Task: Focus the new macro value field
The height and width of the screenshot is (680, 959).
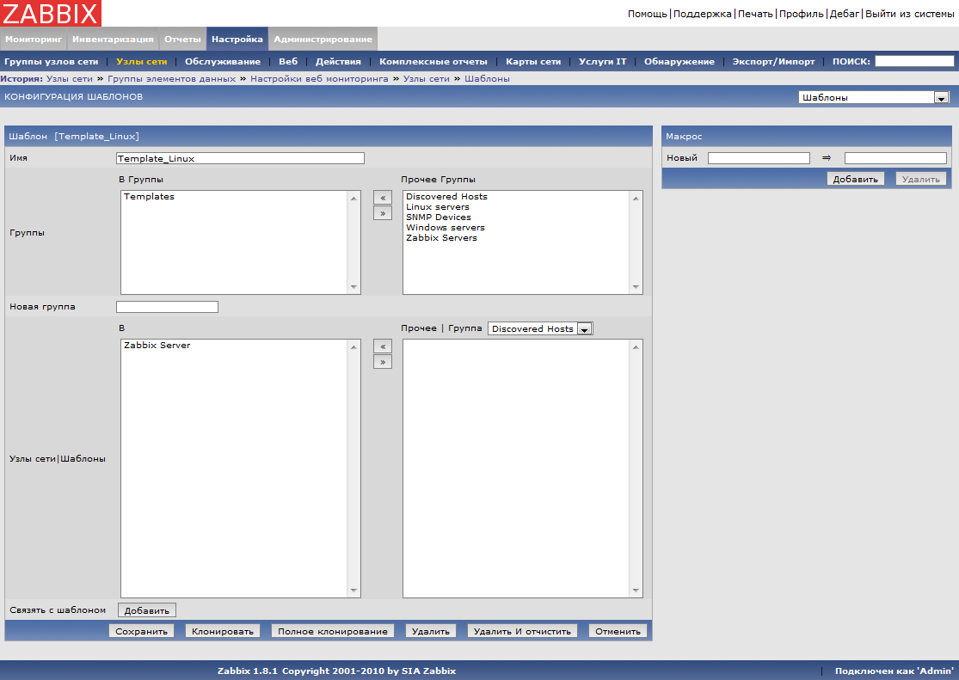Action: click(895, 158)
